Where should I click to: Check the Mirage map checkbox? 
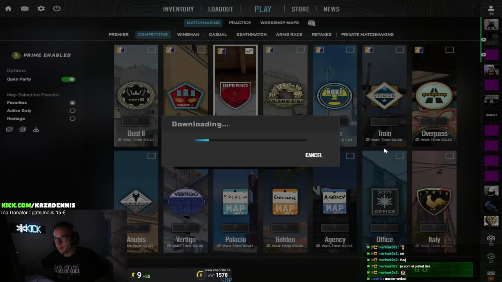click(201, 50)
